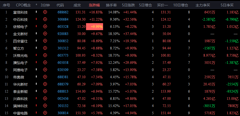Image resolution: width=240 pixels, height=116 pixels.
Task: Click the red marker icon beside 中石科技
Action: tap(36, 19)
